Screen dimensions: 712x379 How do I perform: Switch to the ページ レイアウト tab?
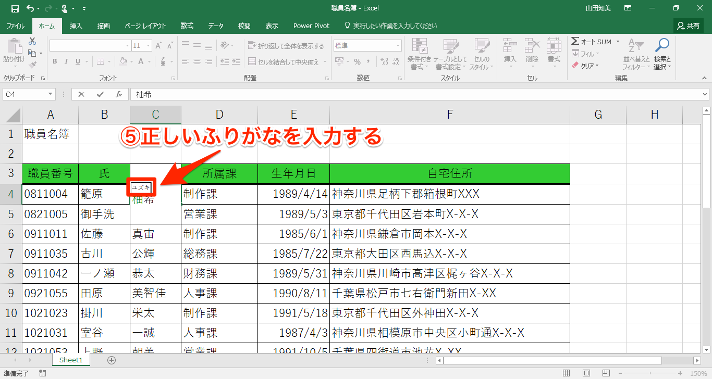coord(145,26)
